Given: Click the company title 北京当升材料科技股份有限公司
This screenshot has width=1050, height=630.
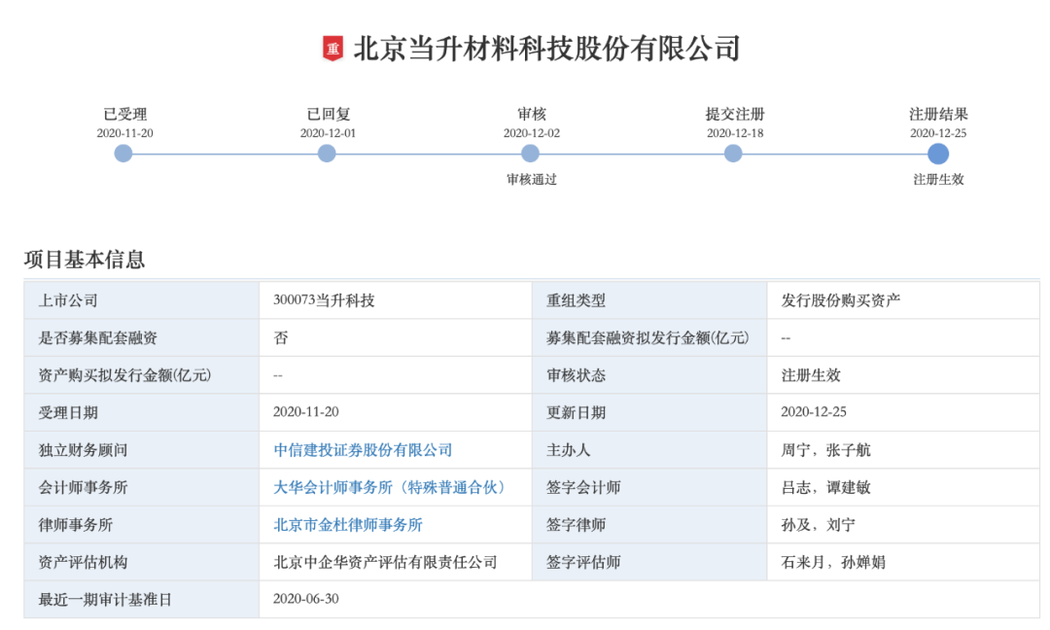Looking at the screenshot, I should click(546, 49).
